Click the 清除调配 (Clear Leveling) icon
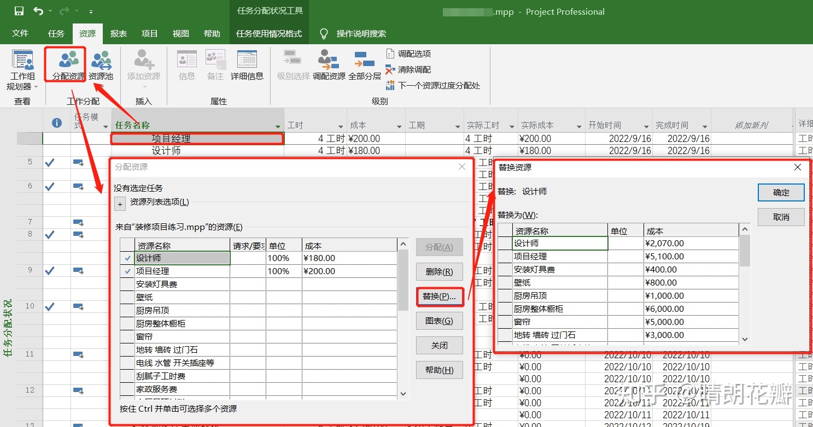The width and height of the screenshot is (813, 427). pyautogui.click(x=408, y=69)
